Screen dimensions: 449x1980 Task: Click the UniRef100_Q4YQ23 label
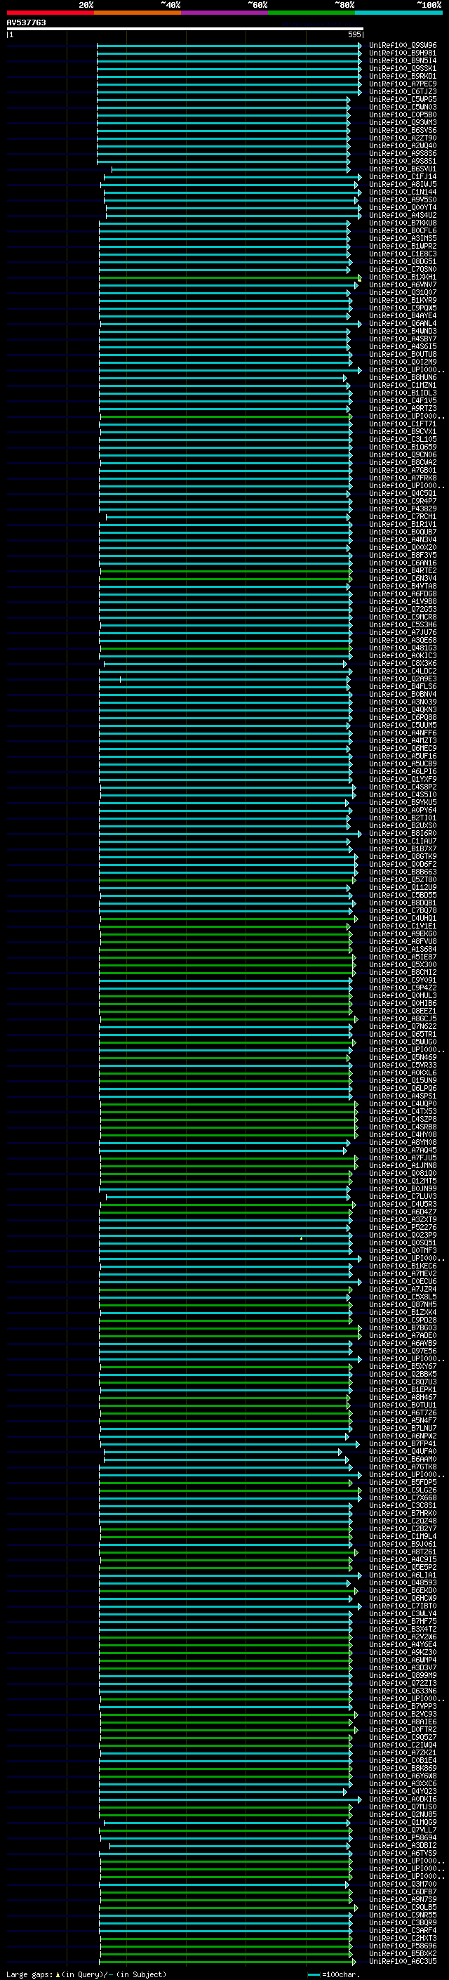pyautogui.click(x=403, y=1792)
